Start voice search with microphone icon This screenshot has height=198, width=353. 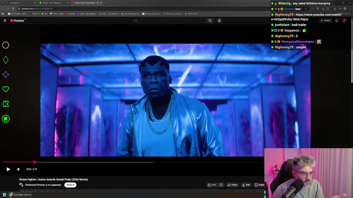219,20
